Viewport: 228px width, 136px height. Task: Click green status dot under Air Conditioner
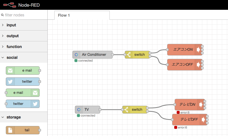(76, 61)
